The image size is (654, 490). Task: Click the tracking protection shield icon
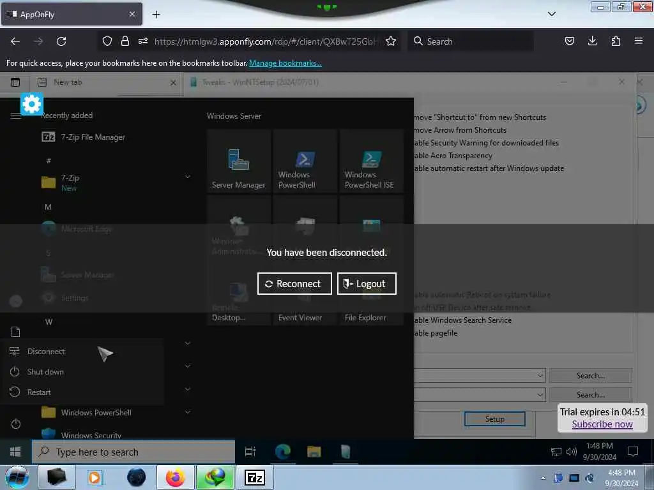coord(107,41)
